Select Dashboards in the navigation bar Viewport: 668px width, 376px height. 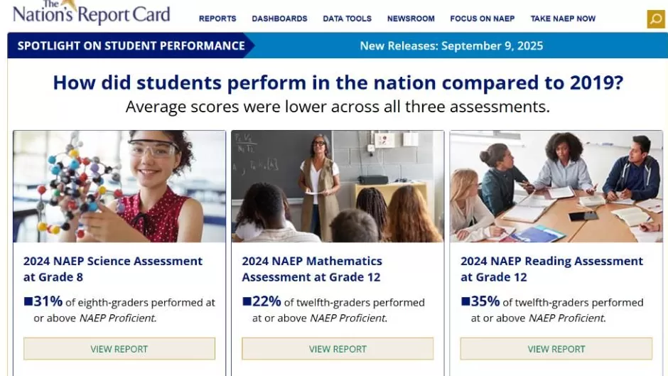click(x=279, y=19)
